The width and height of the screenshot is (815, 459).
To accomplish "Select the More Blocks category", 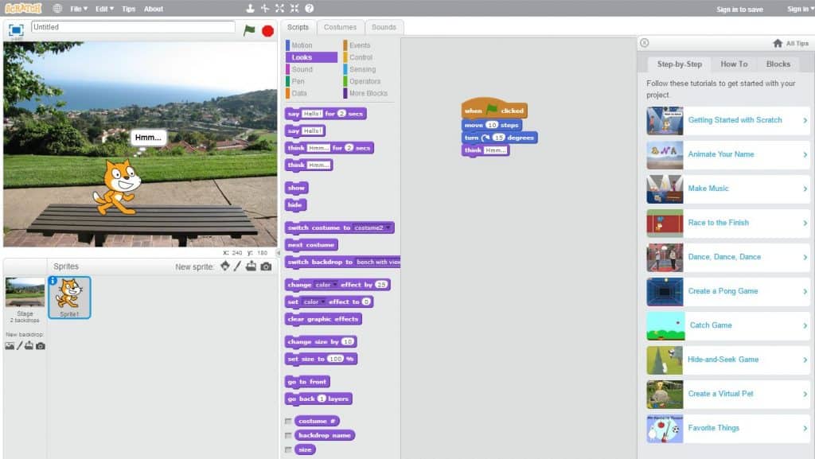I will coord(369,93).
